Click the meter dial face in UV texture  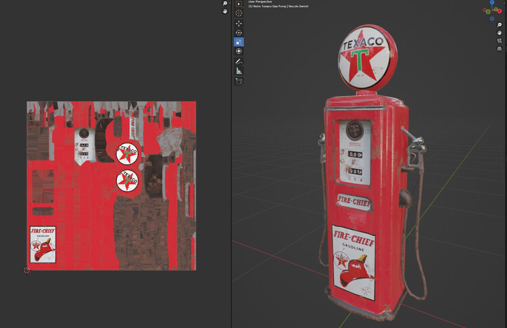pos(84,133)
